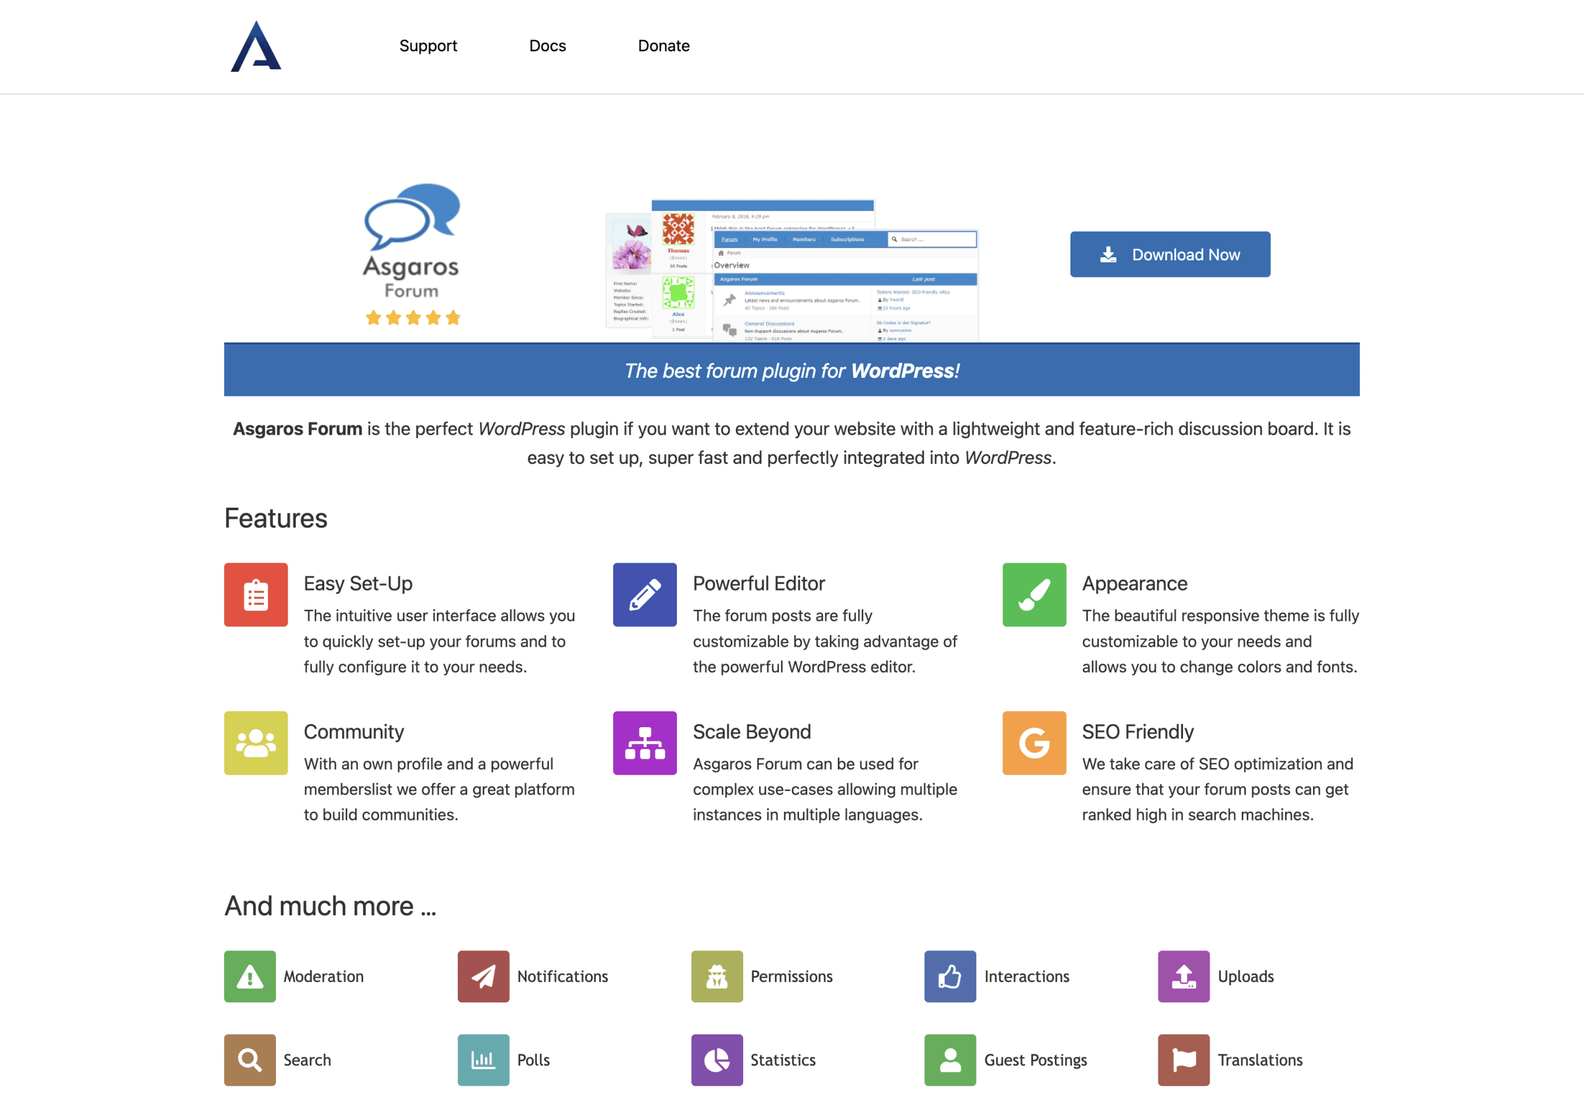Click the Interactions thumbs-up icon
Screen dimensions: 1584x1097
tap(950, 976)
